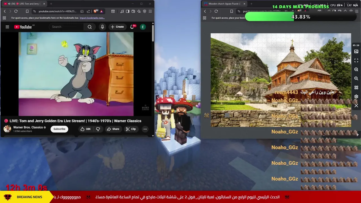Open Warner Bros. Classics channel name
Screen dimensions: 361x203
[28, 127]
